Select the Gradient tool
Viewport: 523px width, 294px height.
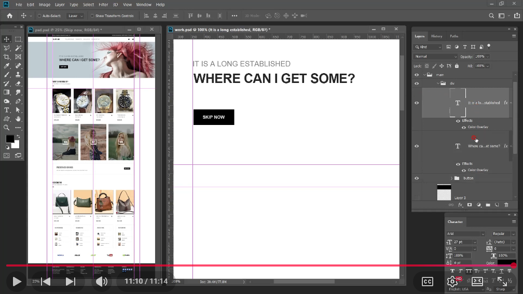point(6,92)
